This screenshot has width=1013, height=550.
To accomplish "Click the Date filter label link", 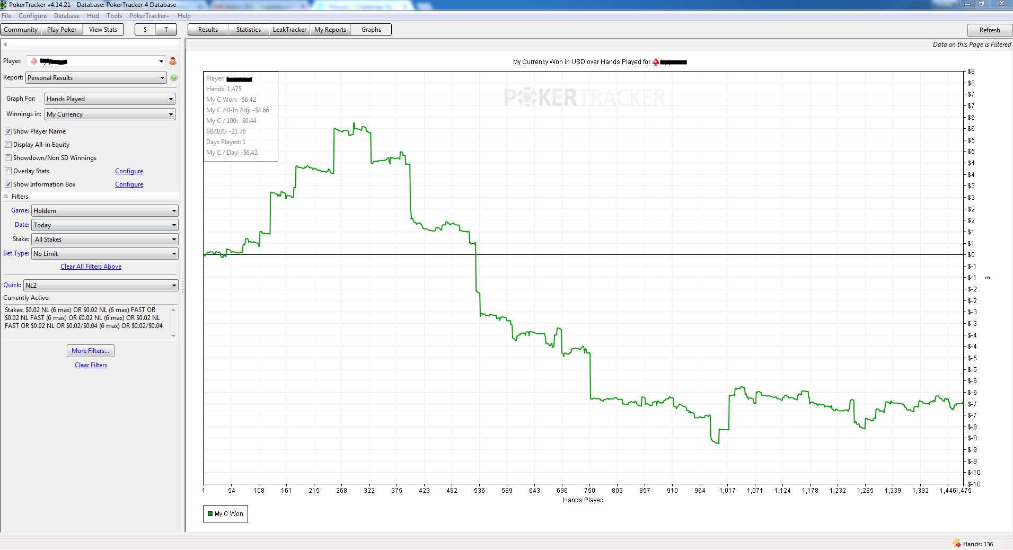I will 22,225.
